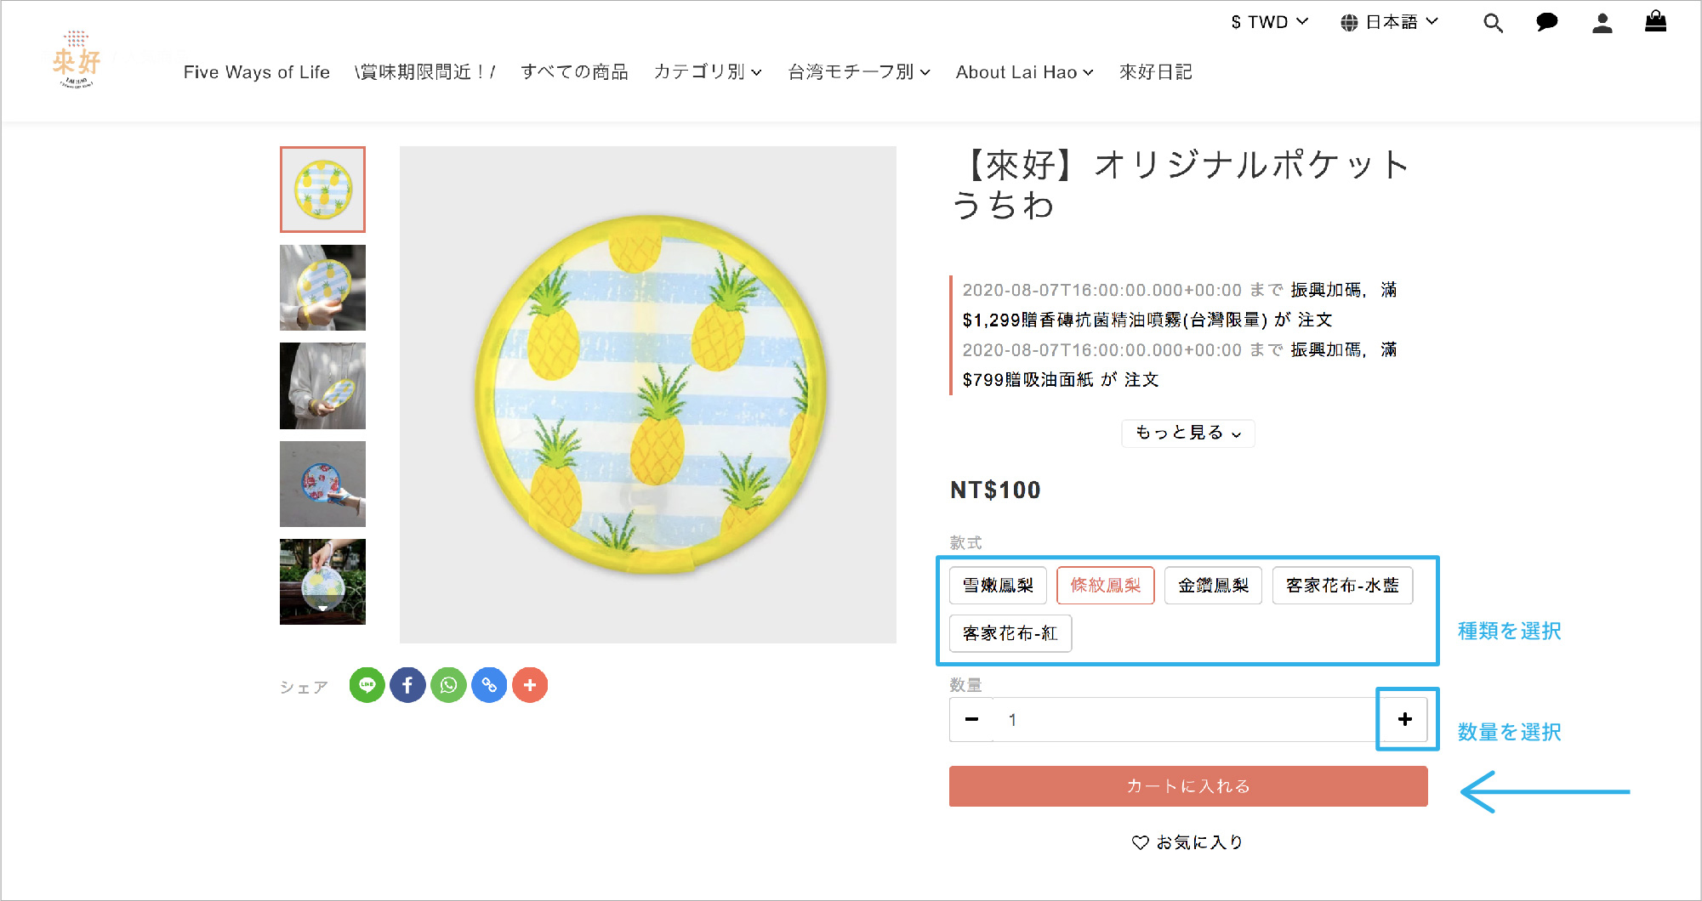This screenshot has height=901, width=1702.
Task: Select the 雪嫩鳳梨 style option
Action: [x=998, y=586]
